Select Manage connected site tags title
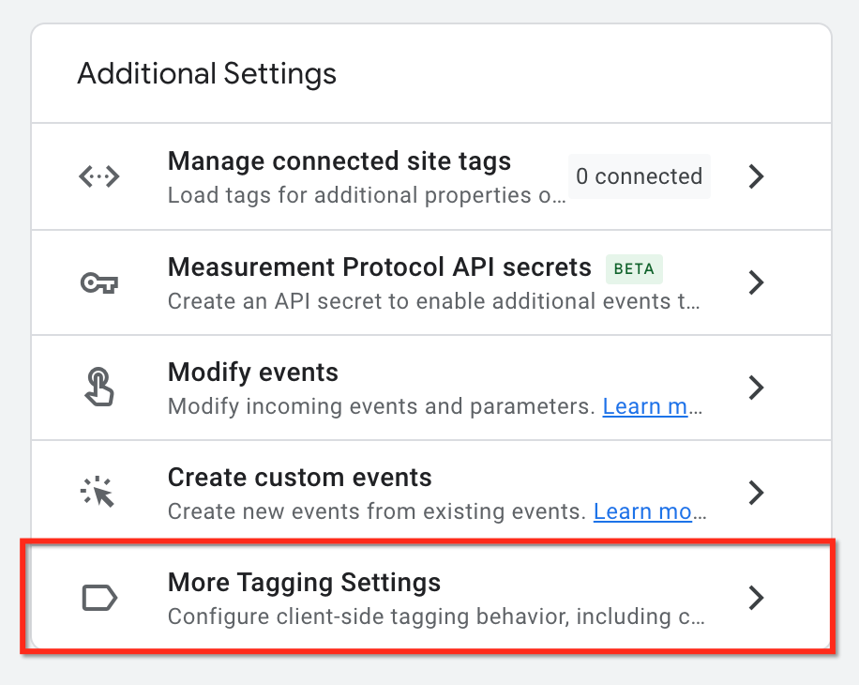Screen dimensions: 859x685 coord(339,161)
